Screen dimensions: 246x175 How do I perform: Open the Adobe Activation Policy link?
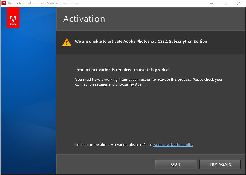(173, 145)
